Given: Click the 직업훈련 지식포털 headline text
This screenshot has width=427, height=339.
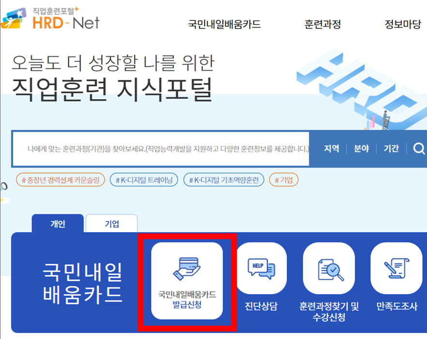Looking at the screenshot, I should point(112,90).
